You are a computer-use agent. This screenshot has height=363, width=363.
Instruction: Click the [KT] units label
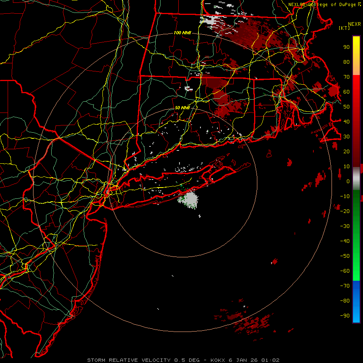coord(344,28)
